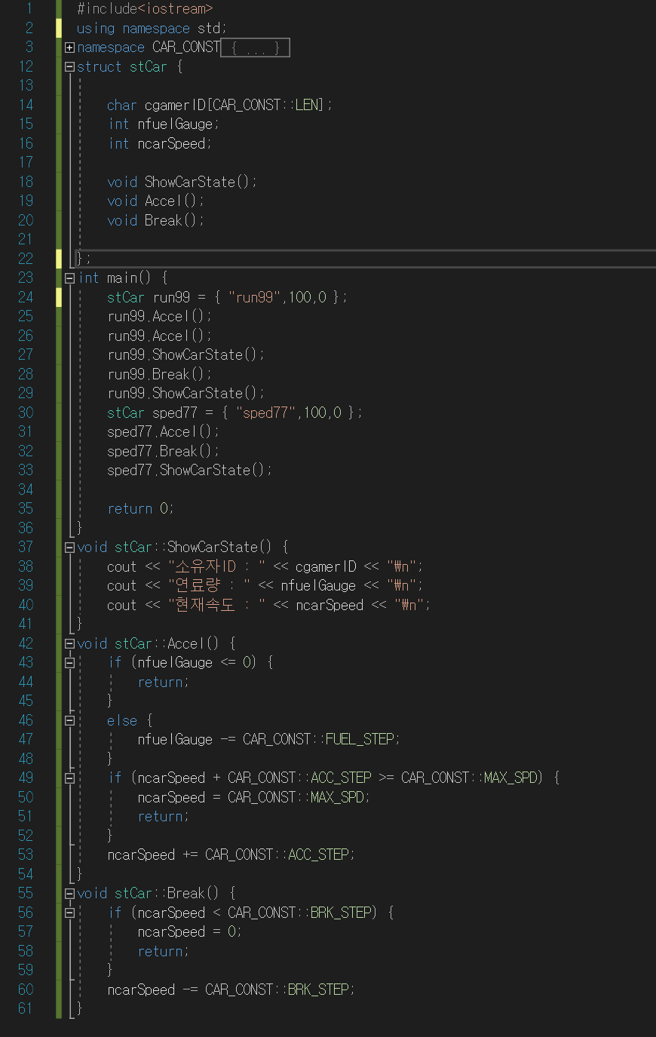
Task: Click the cout line with "소유자ID"
Action: (x=265, y=567)
